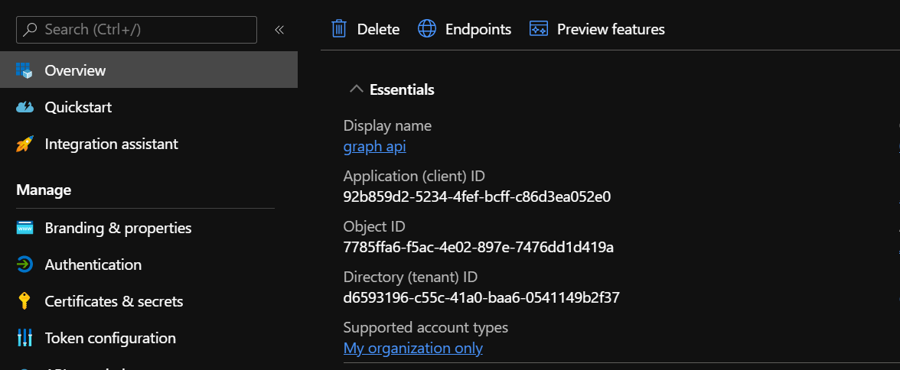Open Certificates & secrets page
Viewport: 900px width, 370px height.
114,301
